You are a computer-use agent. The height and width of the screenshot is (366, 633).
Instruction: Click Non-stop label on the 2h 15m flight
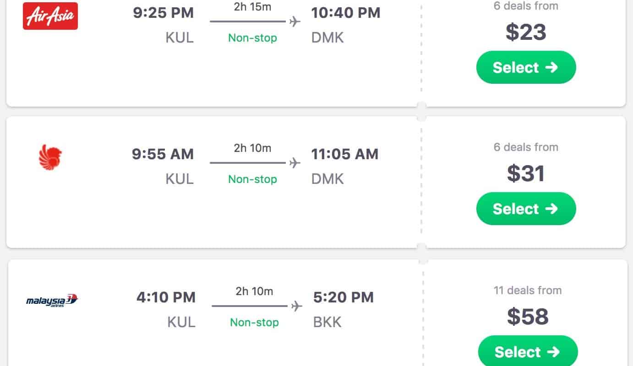pos(253,38)
